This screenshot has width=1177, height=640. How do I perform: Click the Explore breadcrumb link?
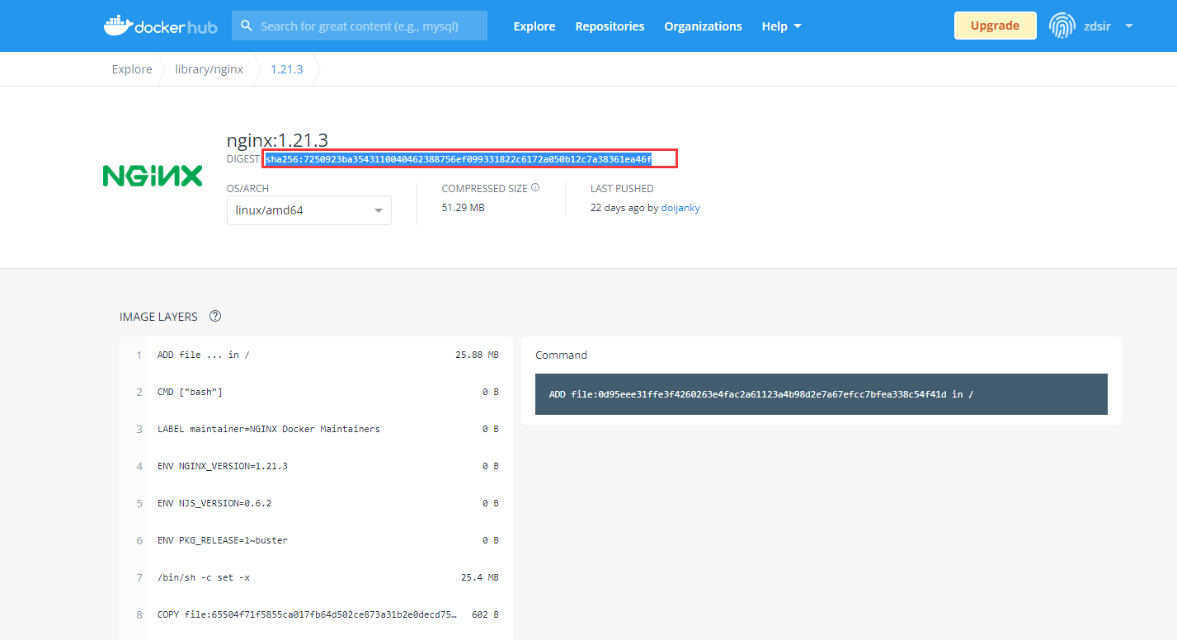(x=132, y=69)
